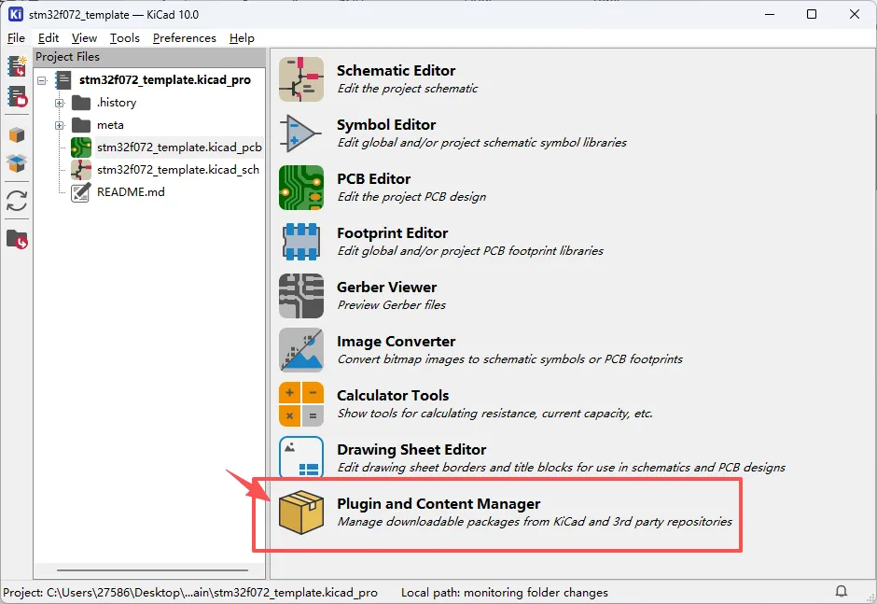The image size is (877, 604).
Task: Open Plugin and Content Manager box icon
Action: tap(301, 513)
